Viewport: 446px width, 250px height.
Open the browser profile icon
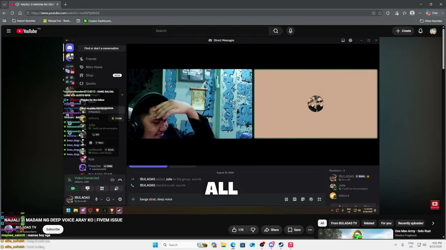[412, 13]
